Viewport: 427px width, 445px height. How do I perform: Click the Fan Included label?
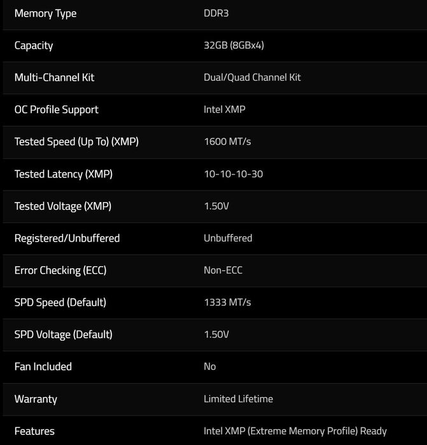[x=43, y=366]
